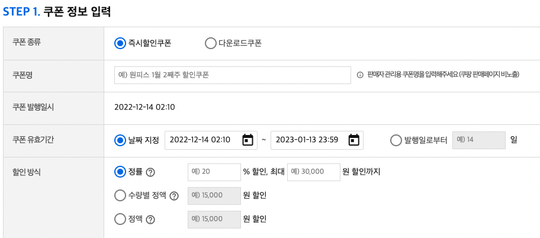Focus the percent discount rate input
Image resolution: width=540 pixels, height=238 pixels.
(x=214, y=172)
